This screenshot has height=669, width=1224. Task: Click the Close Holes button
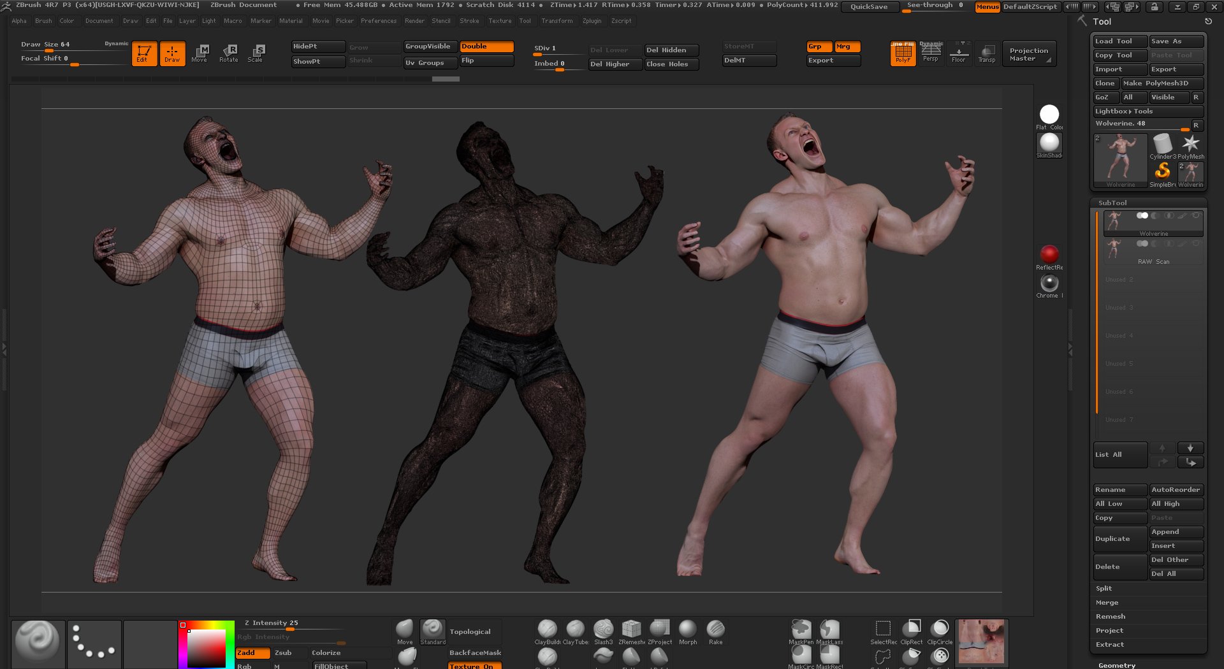[671, 64]
